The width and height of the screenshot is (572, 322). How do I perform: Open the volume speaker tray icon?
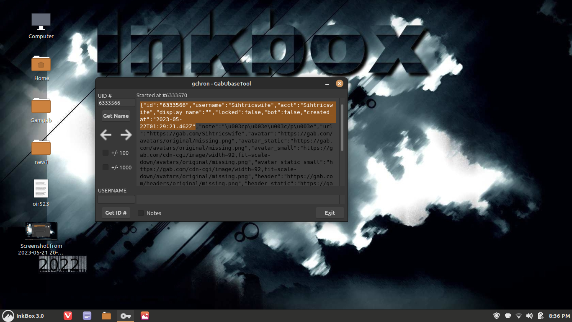tap(530, 316)
